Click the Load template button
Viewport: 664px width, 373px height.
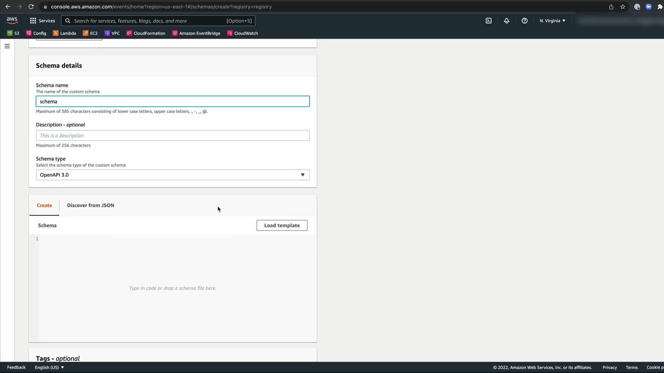click(282, 226)
